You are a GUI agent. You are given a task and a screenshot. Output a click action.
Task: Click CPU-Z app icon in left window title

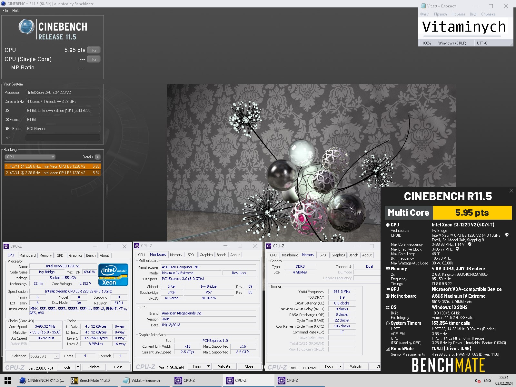[x=6, y=246]
